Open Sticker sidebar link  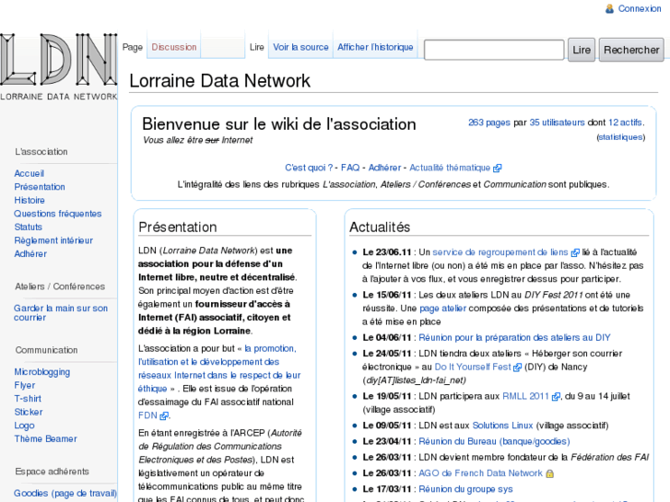[29, 413]
